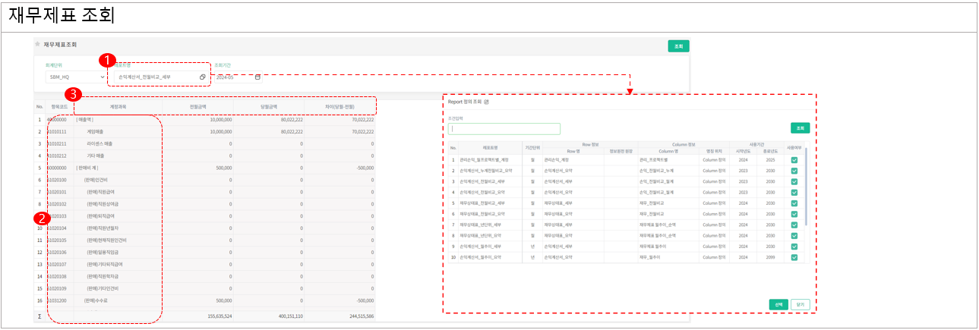Open the calendar icon in 조회기간 field
Screen dimensions: 979x330
(257, 77)
